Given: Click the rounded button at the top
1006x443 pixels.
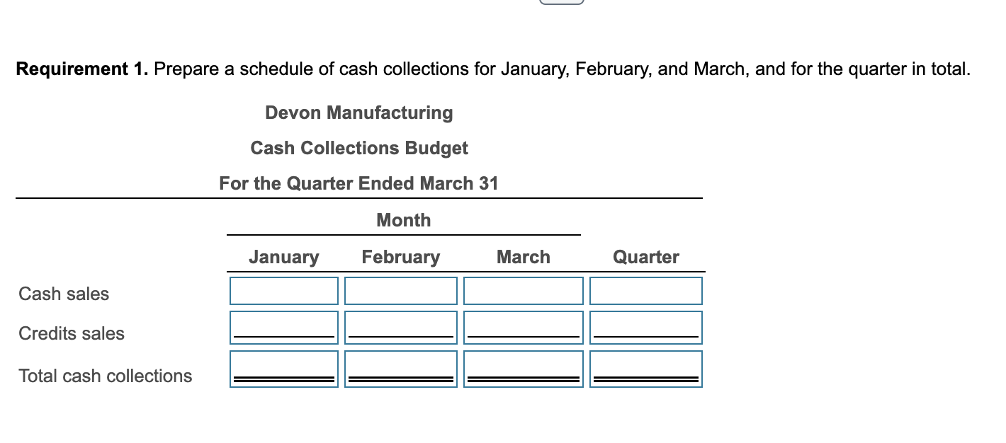Looking at the screenshot, I should click(x=561, y=3).
